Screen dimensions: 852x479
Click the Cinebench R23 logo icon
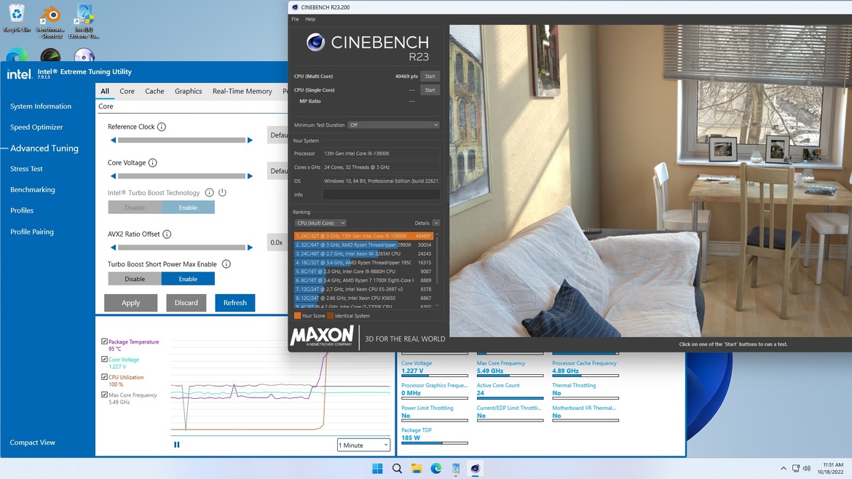click(x=315, y=42)
